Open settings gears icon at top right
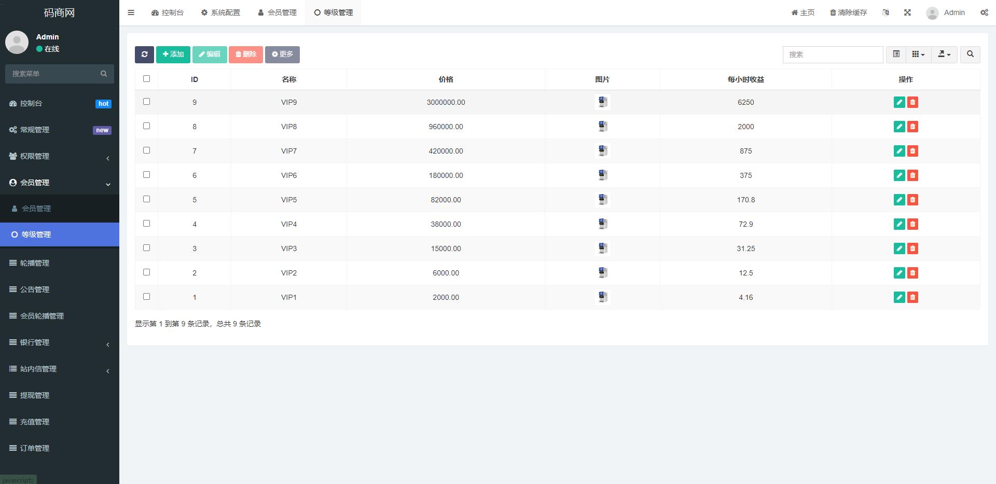This screenshot has width=996, height=484. pos(984,12)
